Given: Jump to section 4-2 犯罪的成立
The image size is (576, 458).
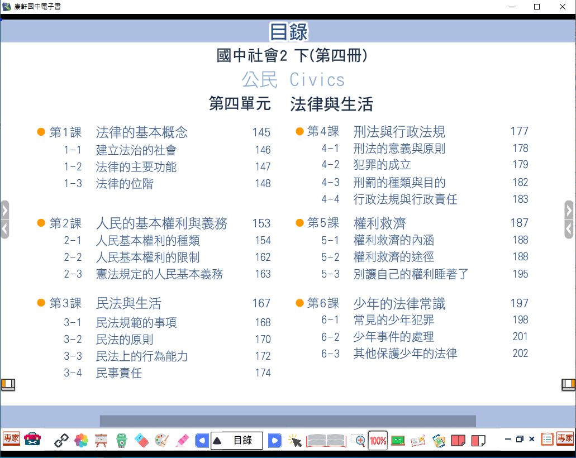Looking at the screenshot, I should pos(382,165).
